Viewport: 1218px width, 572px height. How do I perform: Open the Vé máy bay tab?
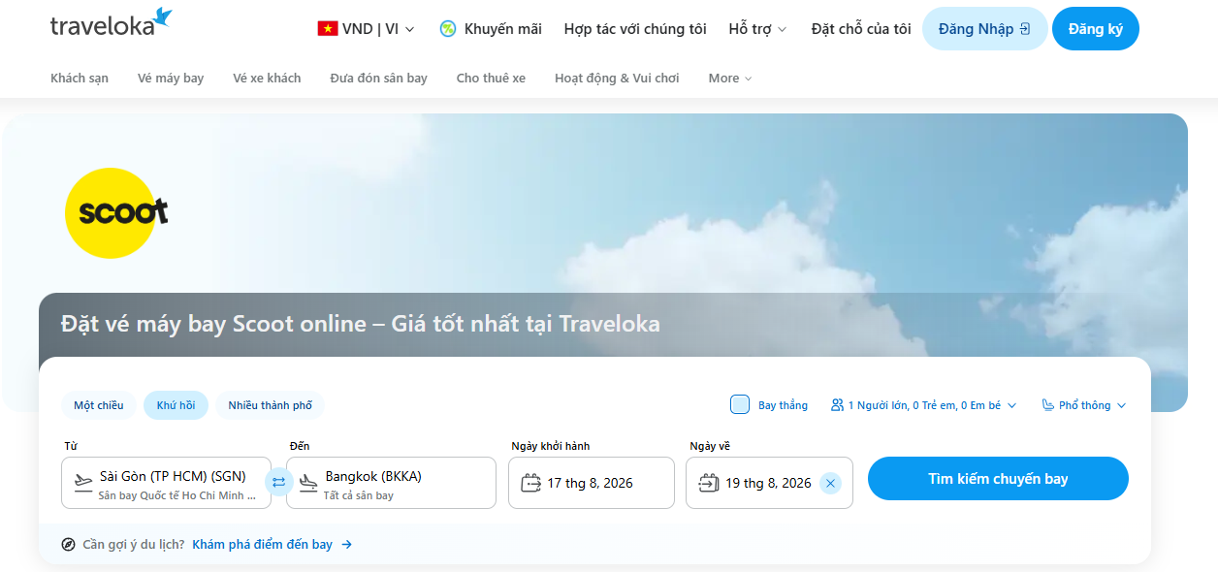171,78
